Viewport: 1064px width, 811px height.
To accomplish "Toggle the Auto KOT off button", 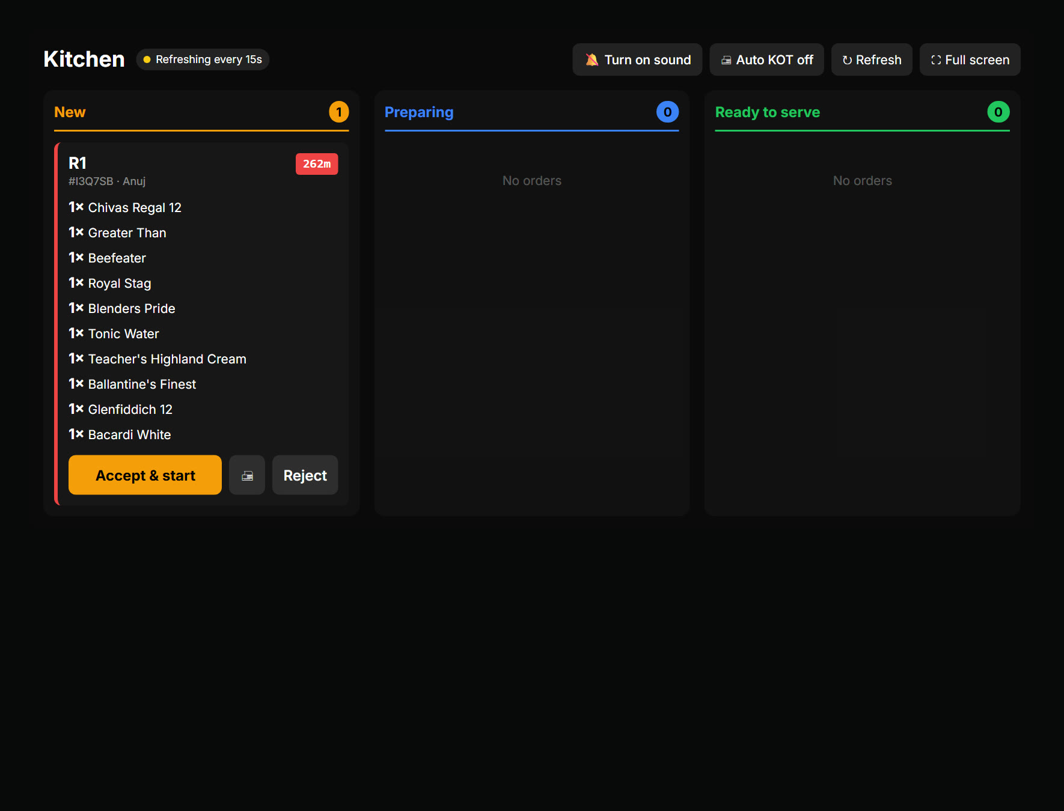I will (766, 59).
